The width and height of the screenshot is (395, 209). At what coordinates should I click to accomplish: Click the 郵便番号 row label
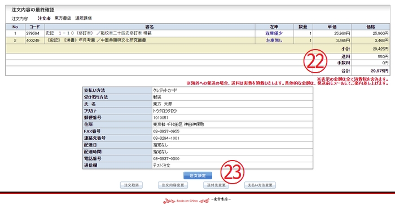click(93, 118)
